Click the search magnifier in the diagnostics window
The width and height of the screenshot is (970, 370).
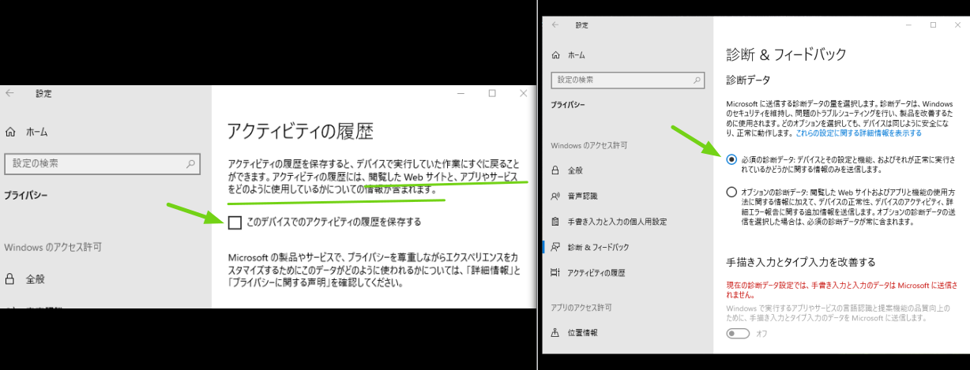coord(696,80)
